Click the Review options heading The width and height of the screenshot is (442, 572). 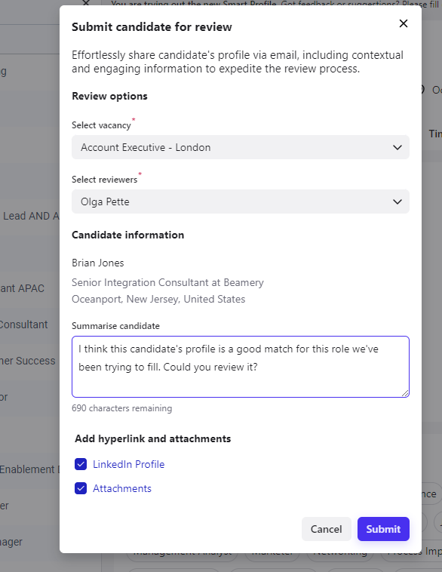click(x=110, y=97)
